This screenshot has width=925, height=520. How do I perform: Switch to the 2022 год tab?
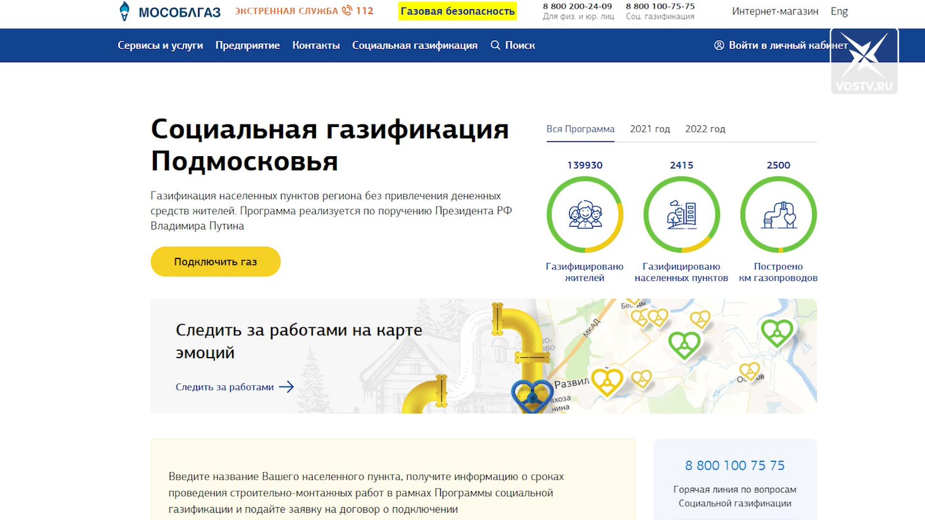(705, 129)
